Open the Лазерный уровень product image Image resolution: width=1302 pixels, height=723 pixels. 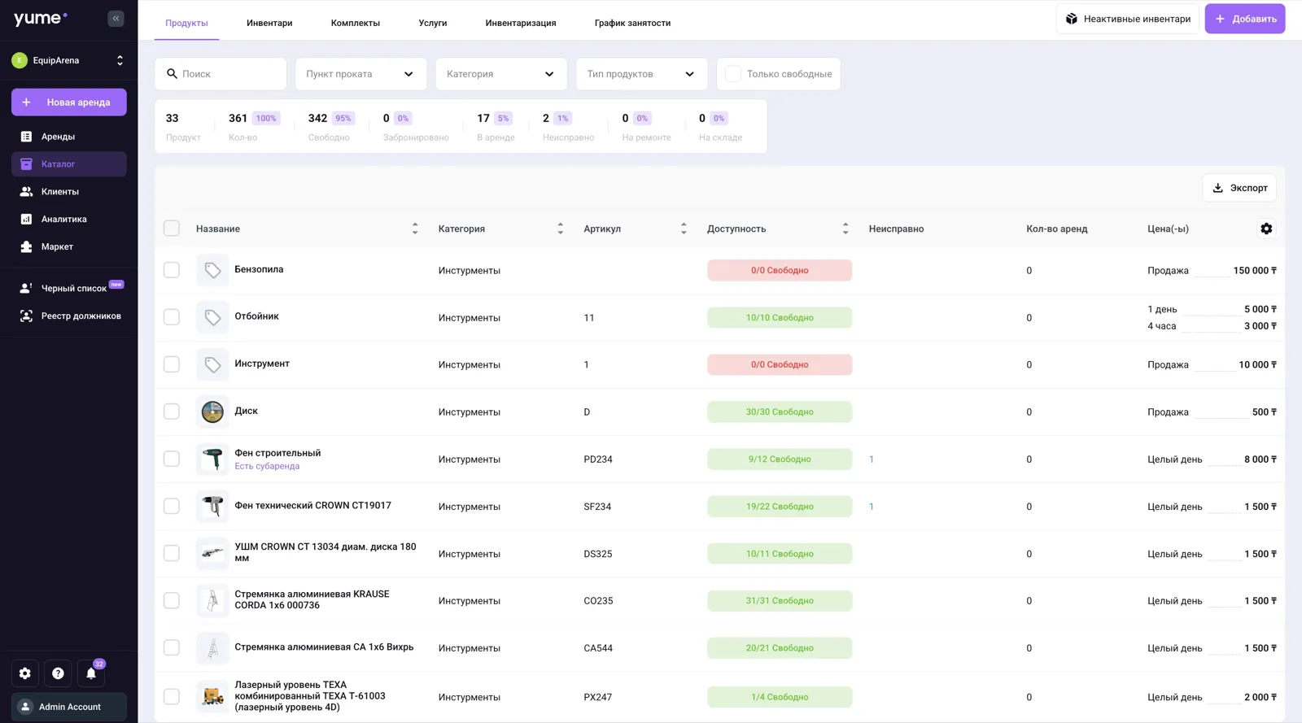[212, 696]
